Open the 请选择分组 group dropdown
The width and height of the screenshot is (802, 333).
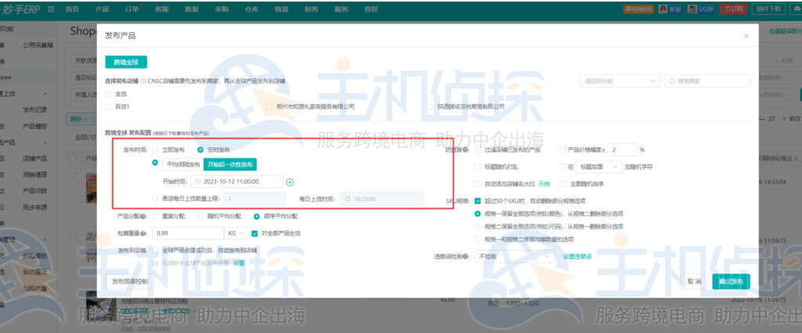click(x=620, y=81)
